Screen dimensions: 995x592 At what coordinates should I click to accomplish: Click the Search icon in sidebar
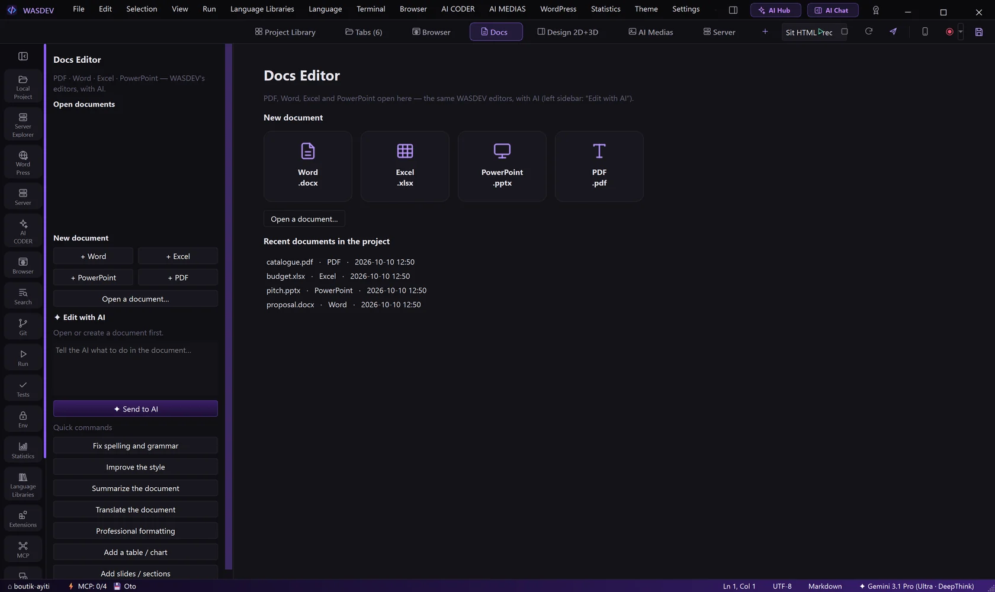(x=23, y=296)
